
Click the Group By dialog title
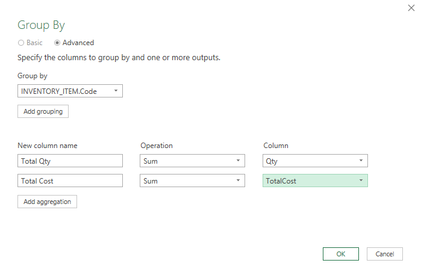[41, 25]
